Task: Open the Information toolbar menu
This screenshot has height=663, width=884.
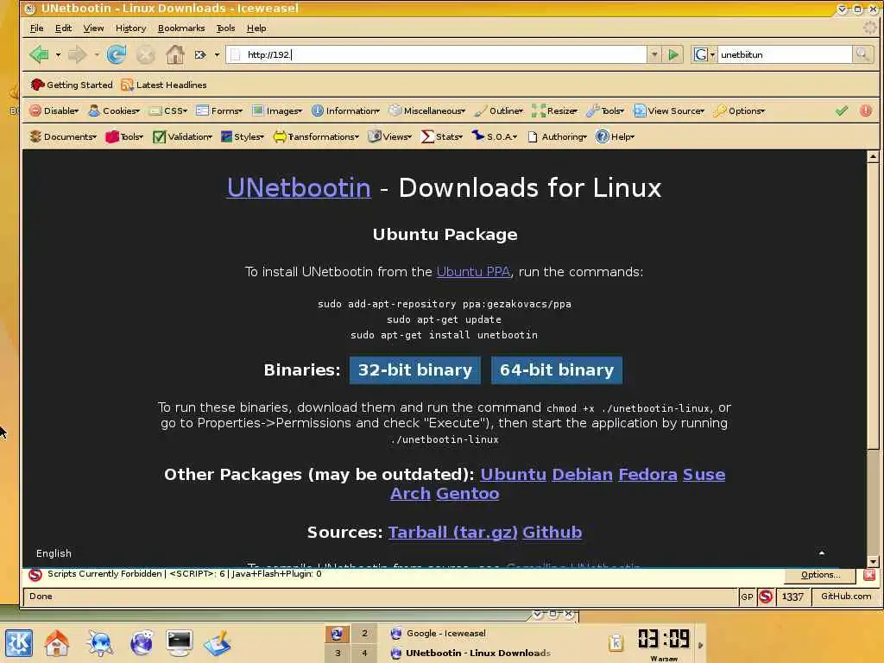Action: click(345, 110)
